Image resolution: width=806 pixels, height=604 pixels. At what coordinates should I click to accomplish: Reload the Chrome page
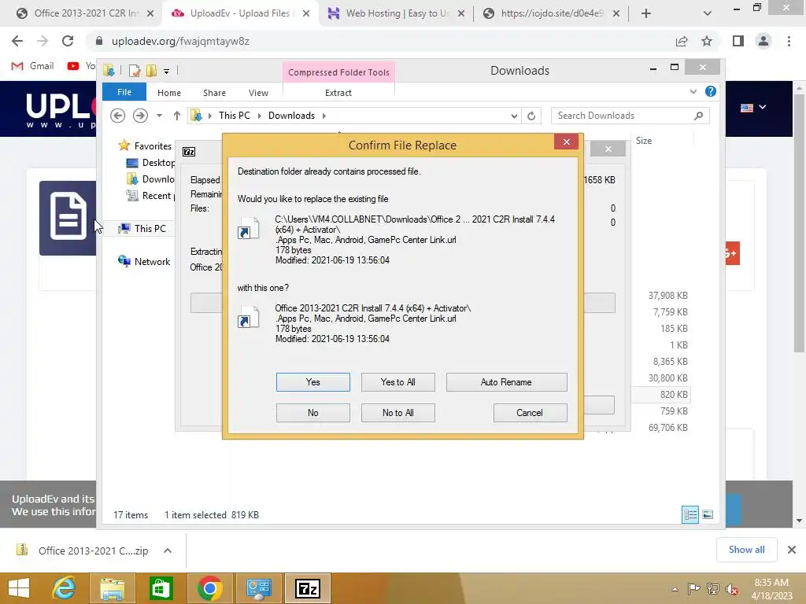[x=68, y=41]
